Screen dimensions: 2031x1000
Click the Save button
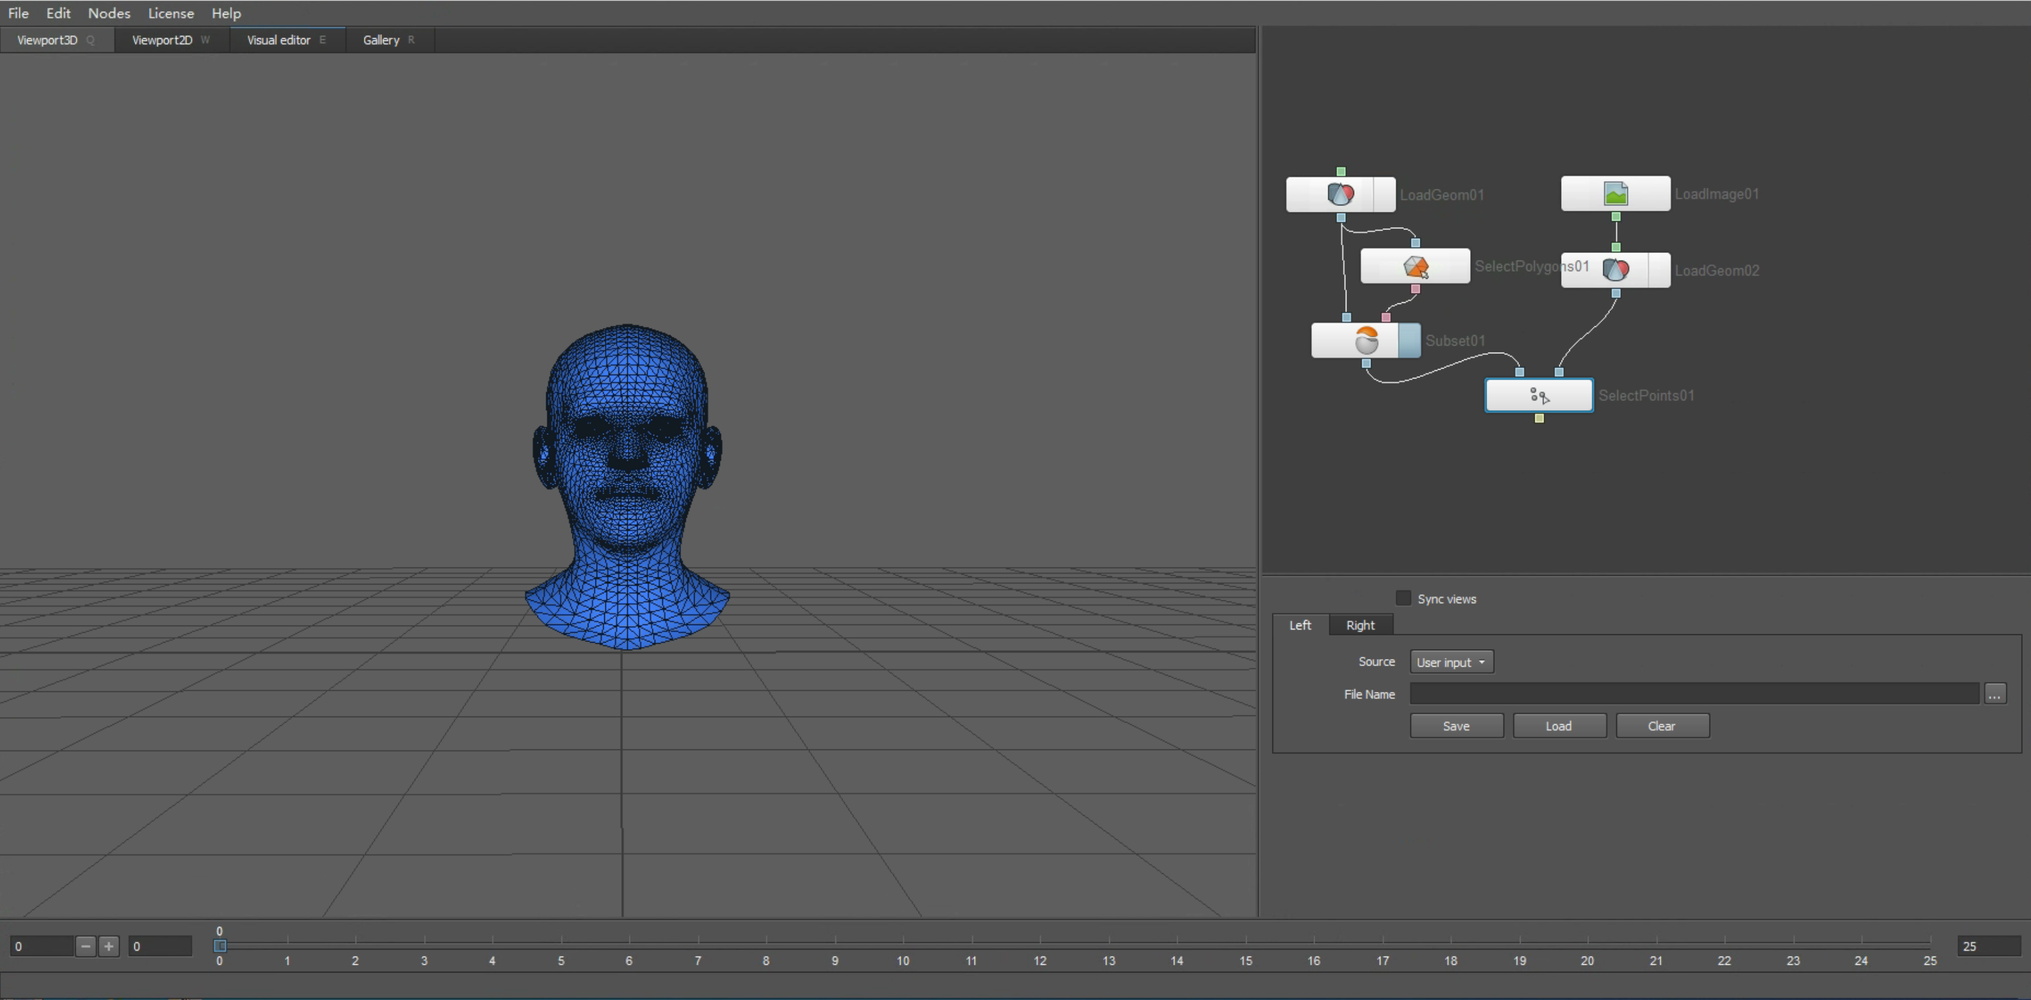tap(1455, 727)
